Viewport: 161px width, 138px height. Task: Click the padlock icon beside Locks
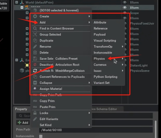tap(35, 113)
